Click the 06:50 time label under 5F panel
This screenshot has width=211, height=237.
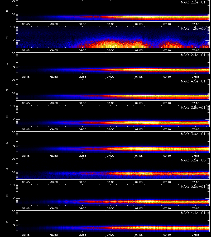[54, 129]
